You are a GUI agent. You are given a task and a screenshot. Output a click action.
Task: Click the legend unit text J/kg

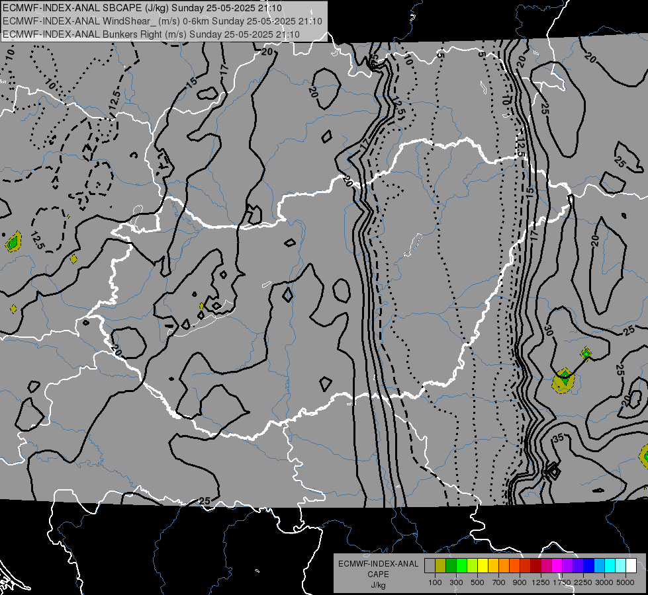(x=378, y=585)
